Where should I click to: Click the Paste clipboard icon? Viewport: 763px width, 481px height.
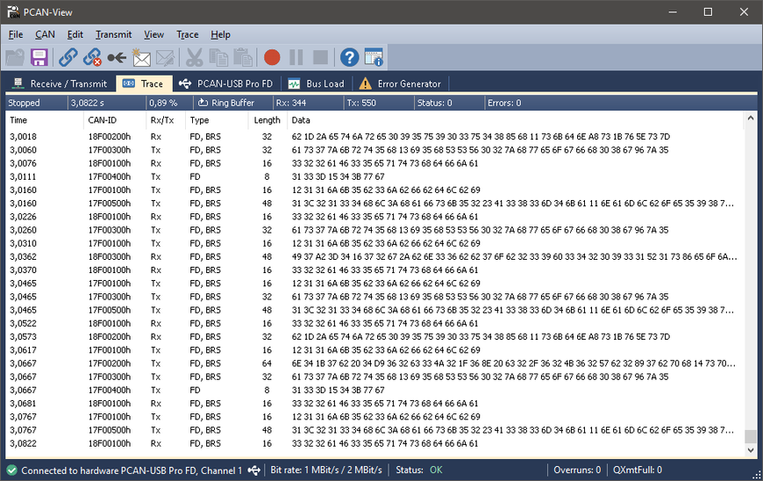(x=243, y=57)
